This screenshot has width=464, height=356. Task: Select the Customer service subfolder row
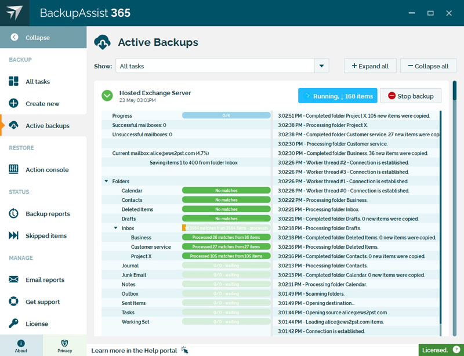tap(186, 247)
